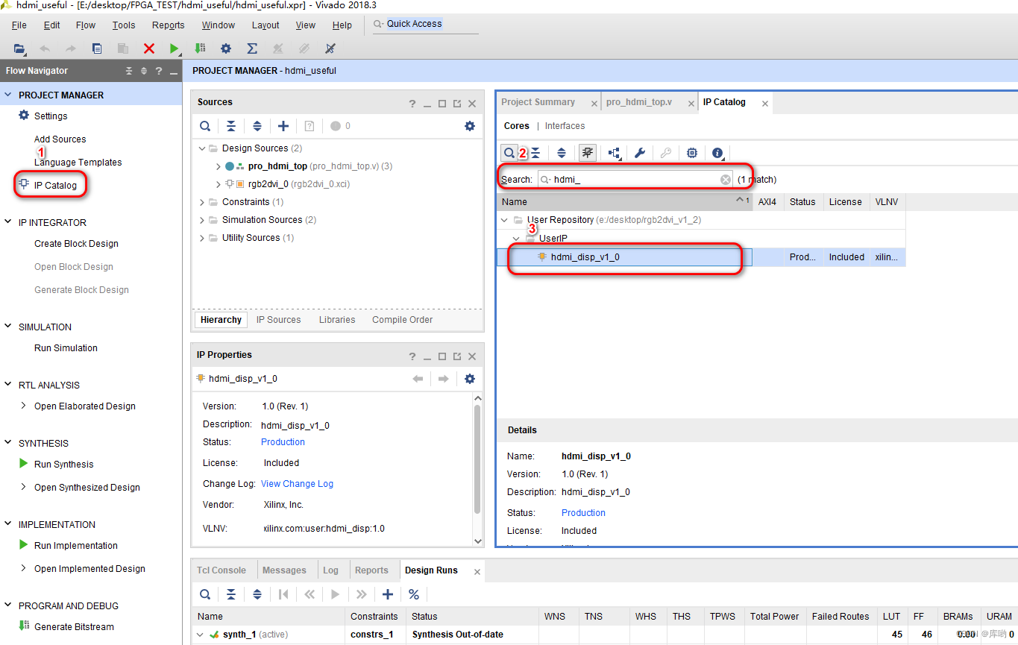Expand the Constraints node
The width and height of the screenshot is (1018, 645).
click(x=202, y=202)
